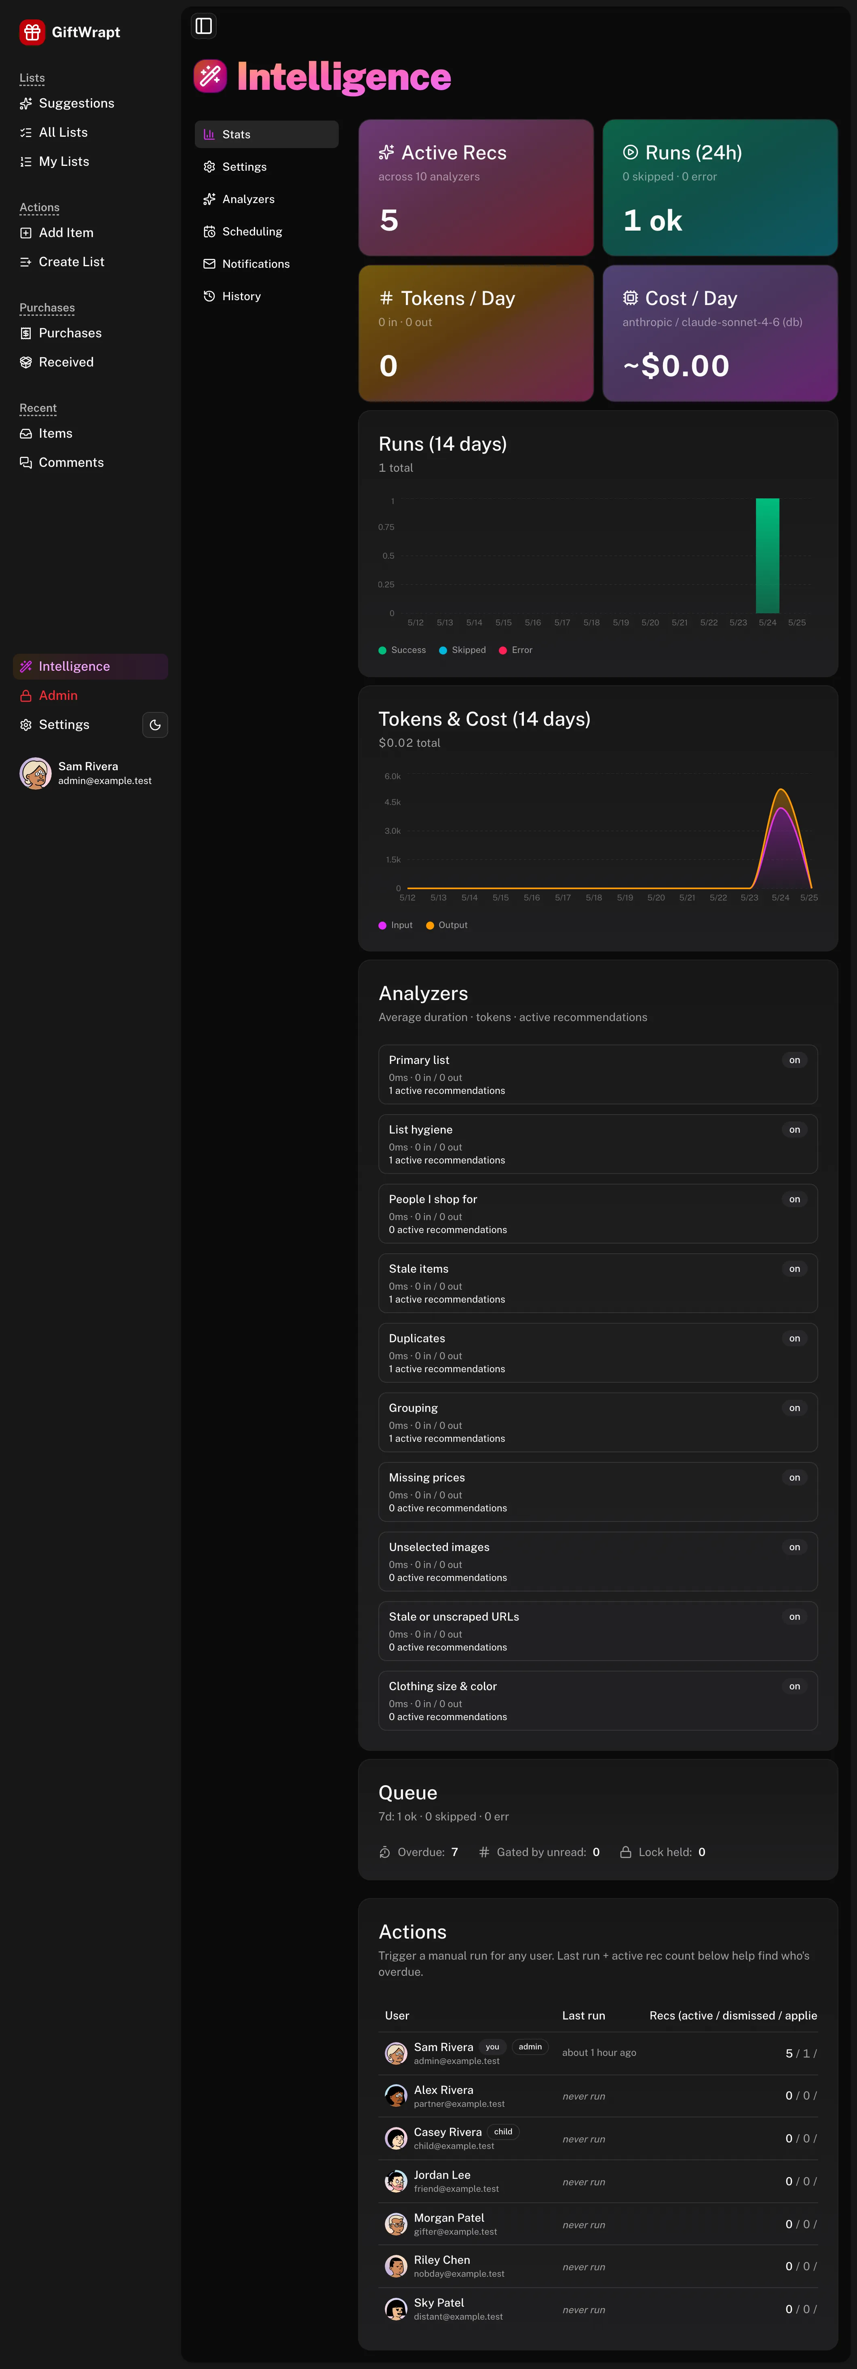This screenshot has width=857, height=2369.
Task: Click the Admin lock icon
Action: tap(26, 696)
